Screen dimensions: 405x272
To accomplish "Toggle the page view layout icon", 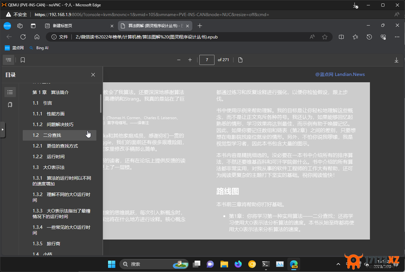I will coord(240,60).
